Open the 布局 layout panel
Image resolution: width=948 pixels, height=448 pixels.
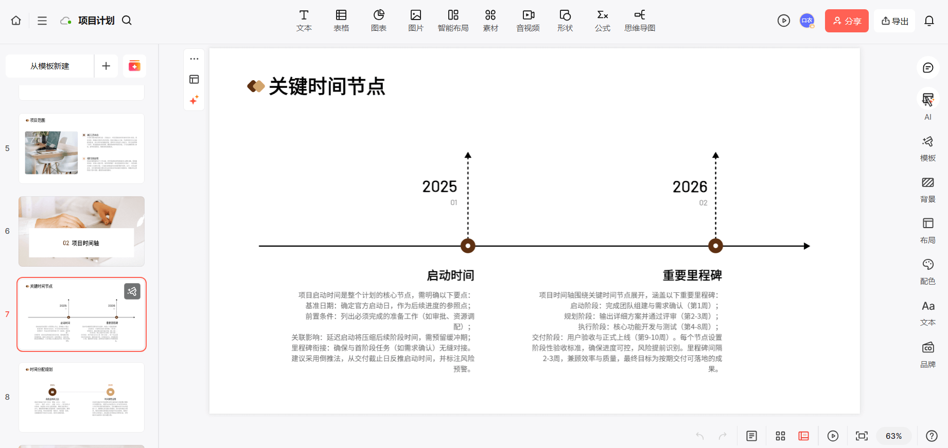928,231
